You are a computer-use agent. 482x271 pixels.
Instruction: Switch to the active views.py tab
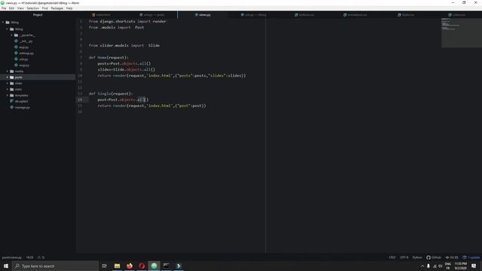click(203, 15)
